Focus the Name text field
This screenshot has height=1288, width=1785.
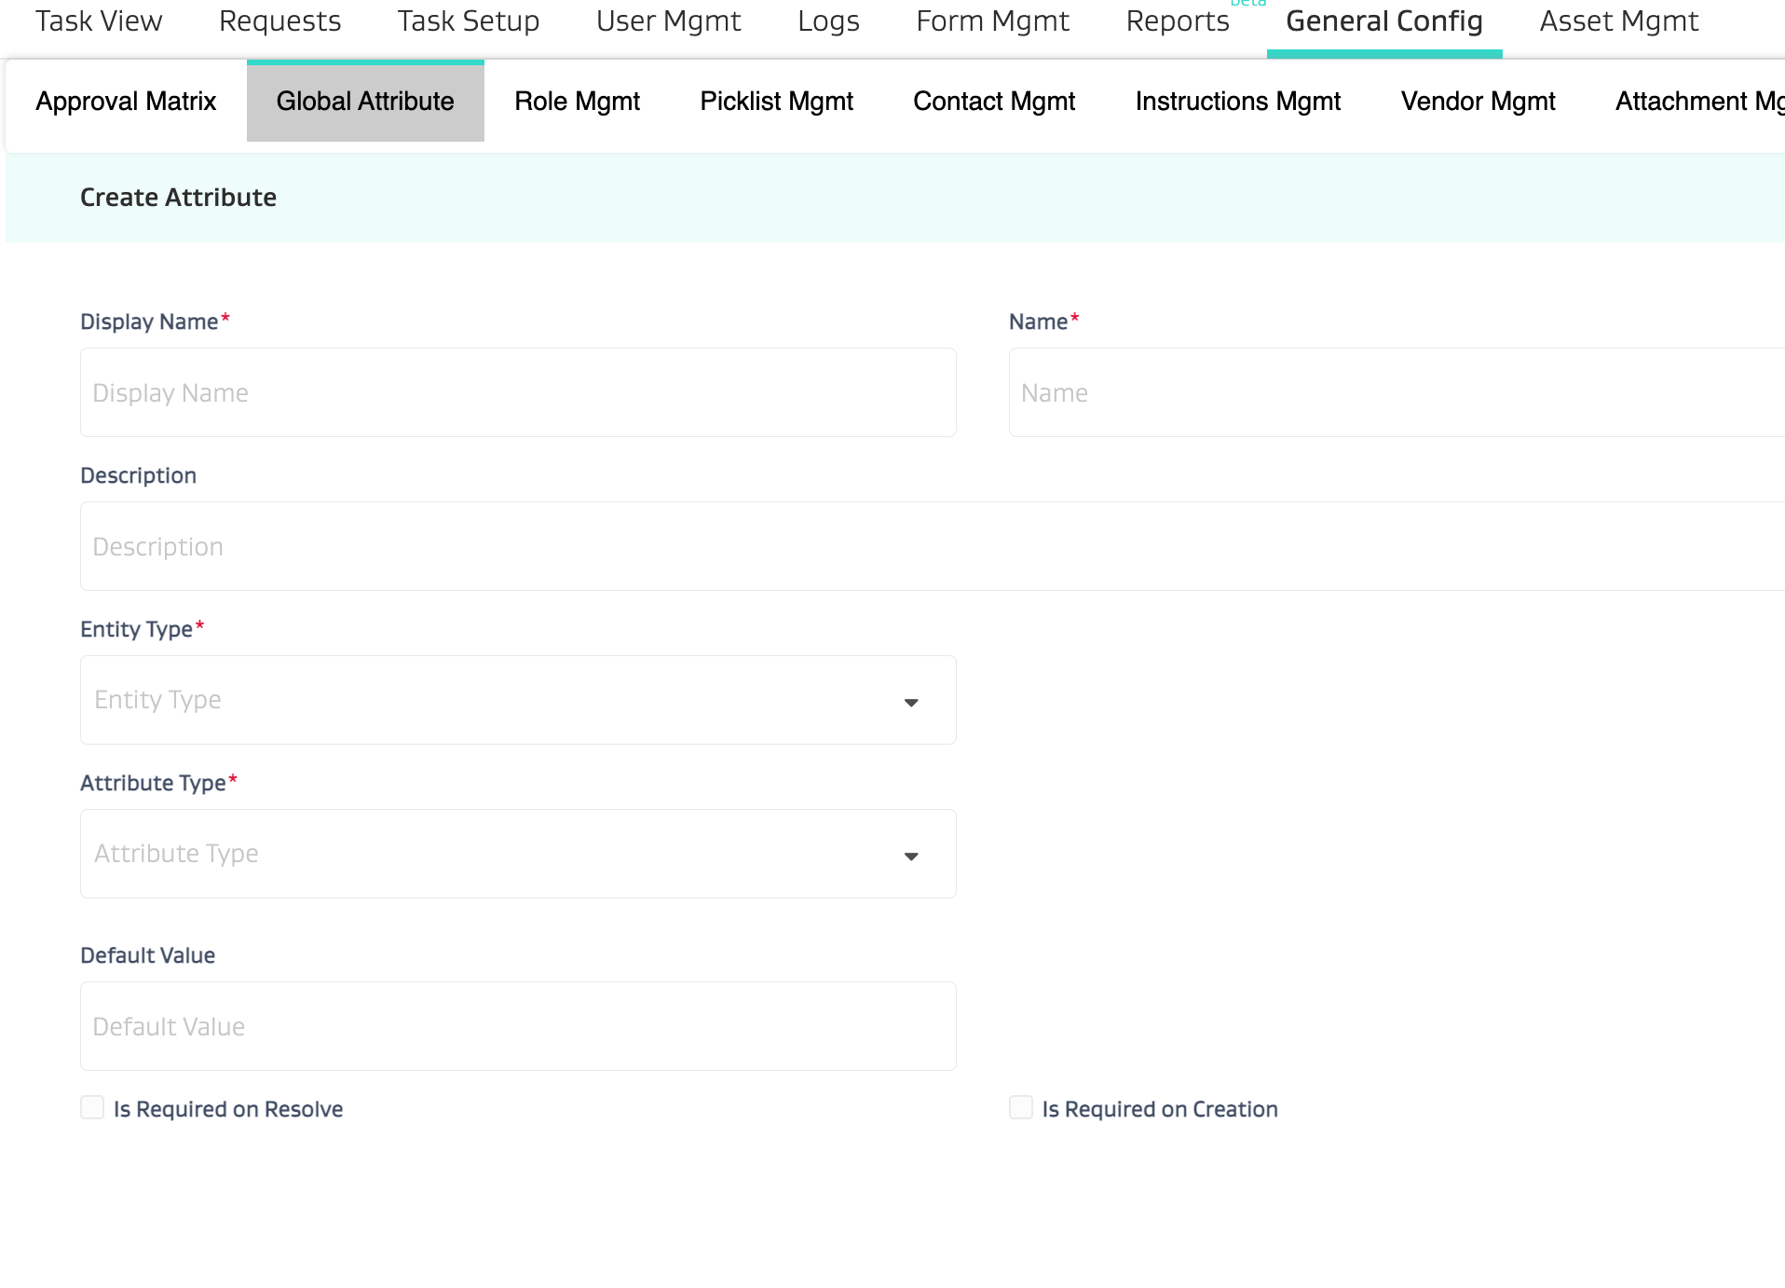click(x=1396, y=392)
